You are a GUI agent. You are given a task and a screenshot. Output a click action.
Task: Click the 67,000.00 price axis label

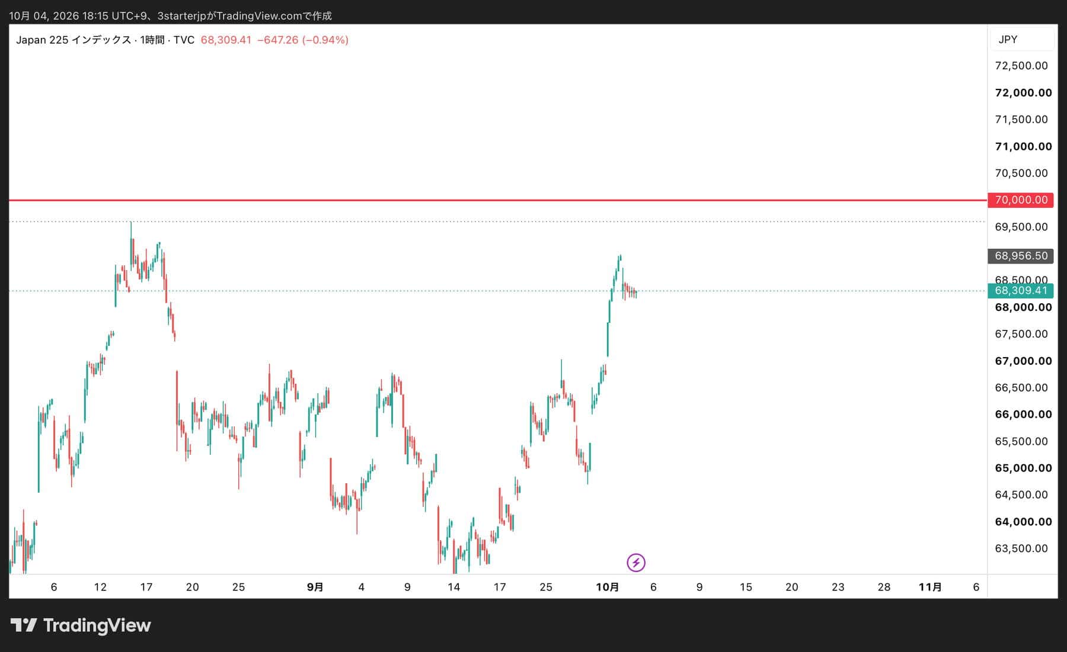coord(1023,361)
